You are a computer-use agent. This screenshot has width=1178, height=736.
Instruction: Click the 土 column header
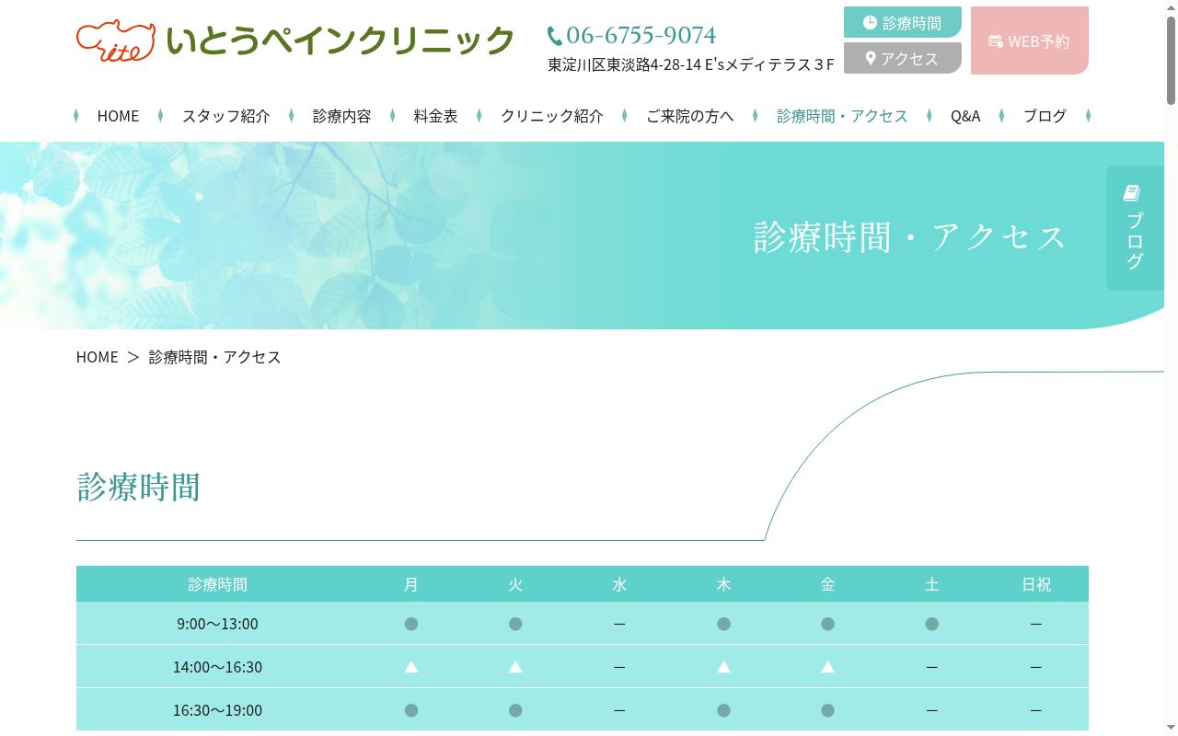pos(932,584)
